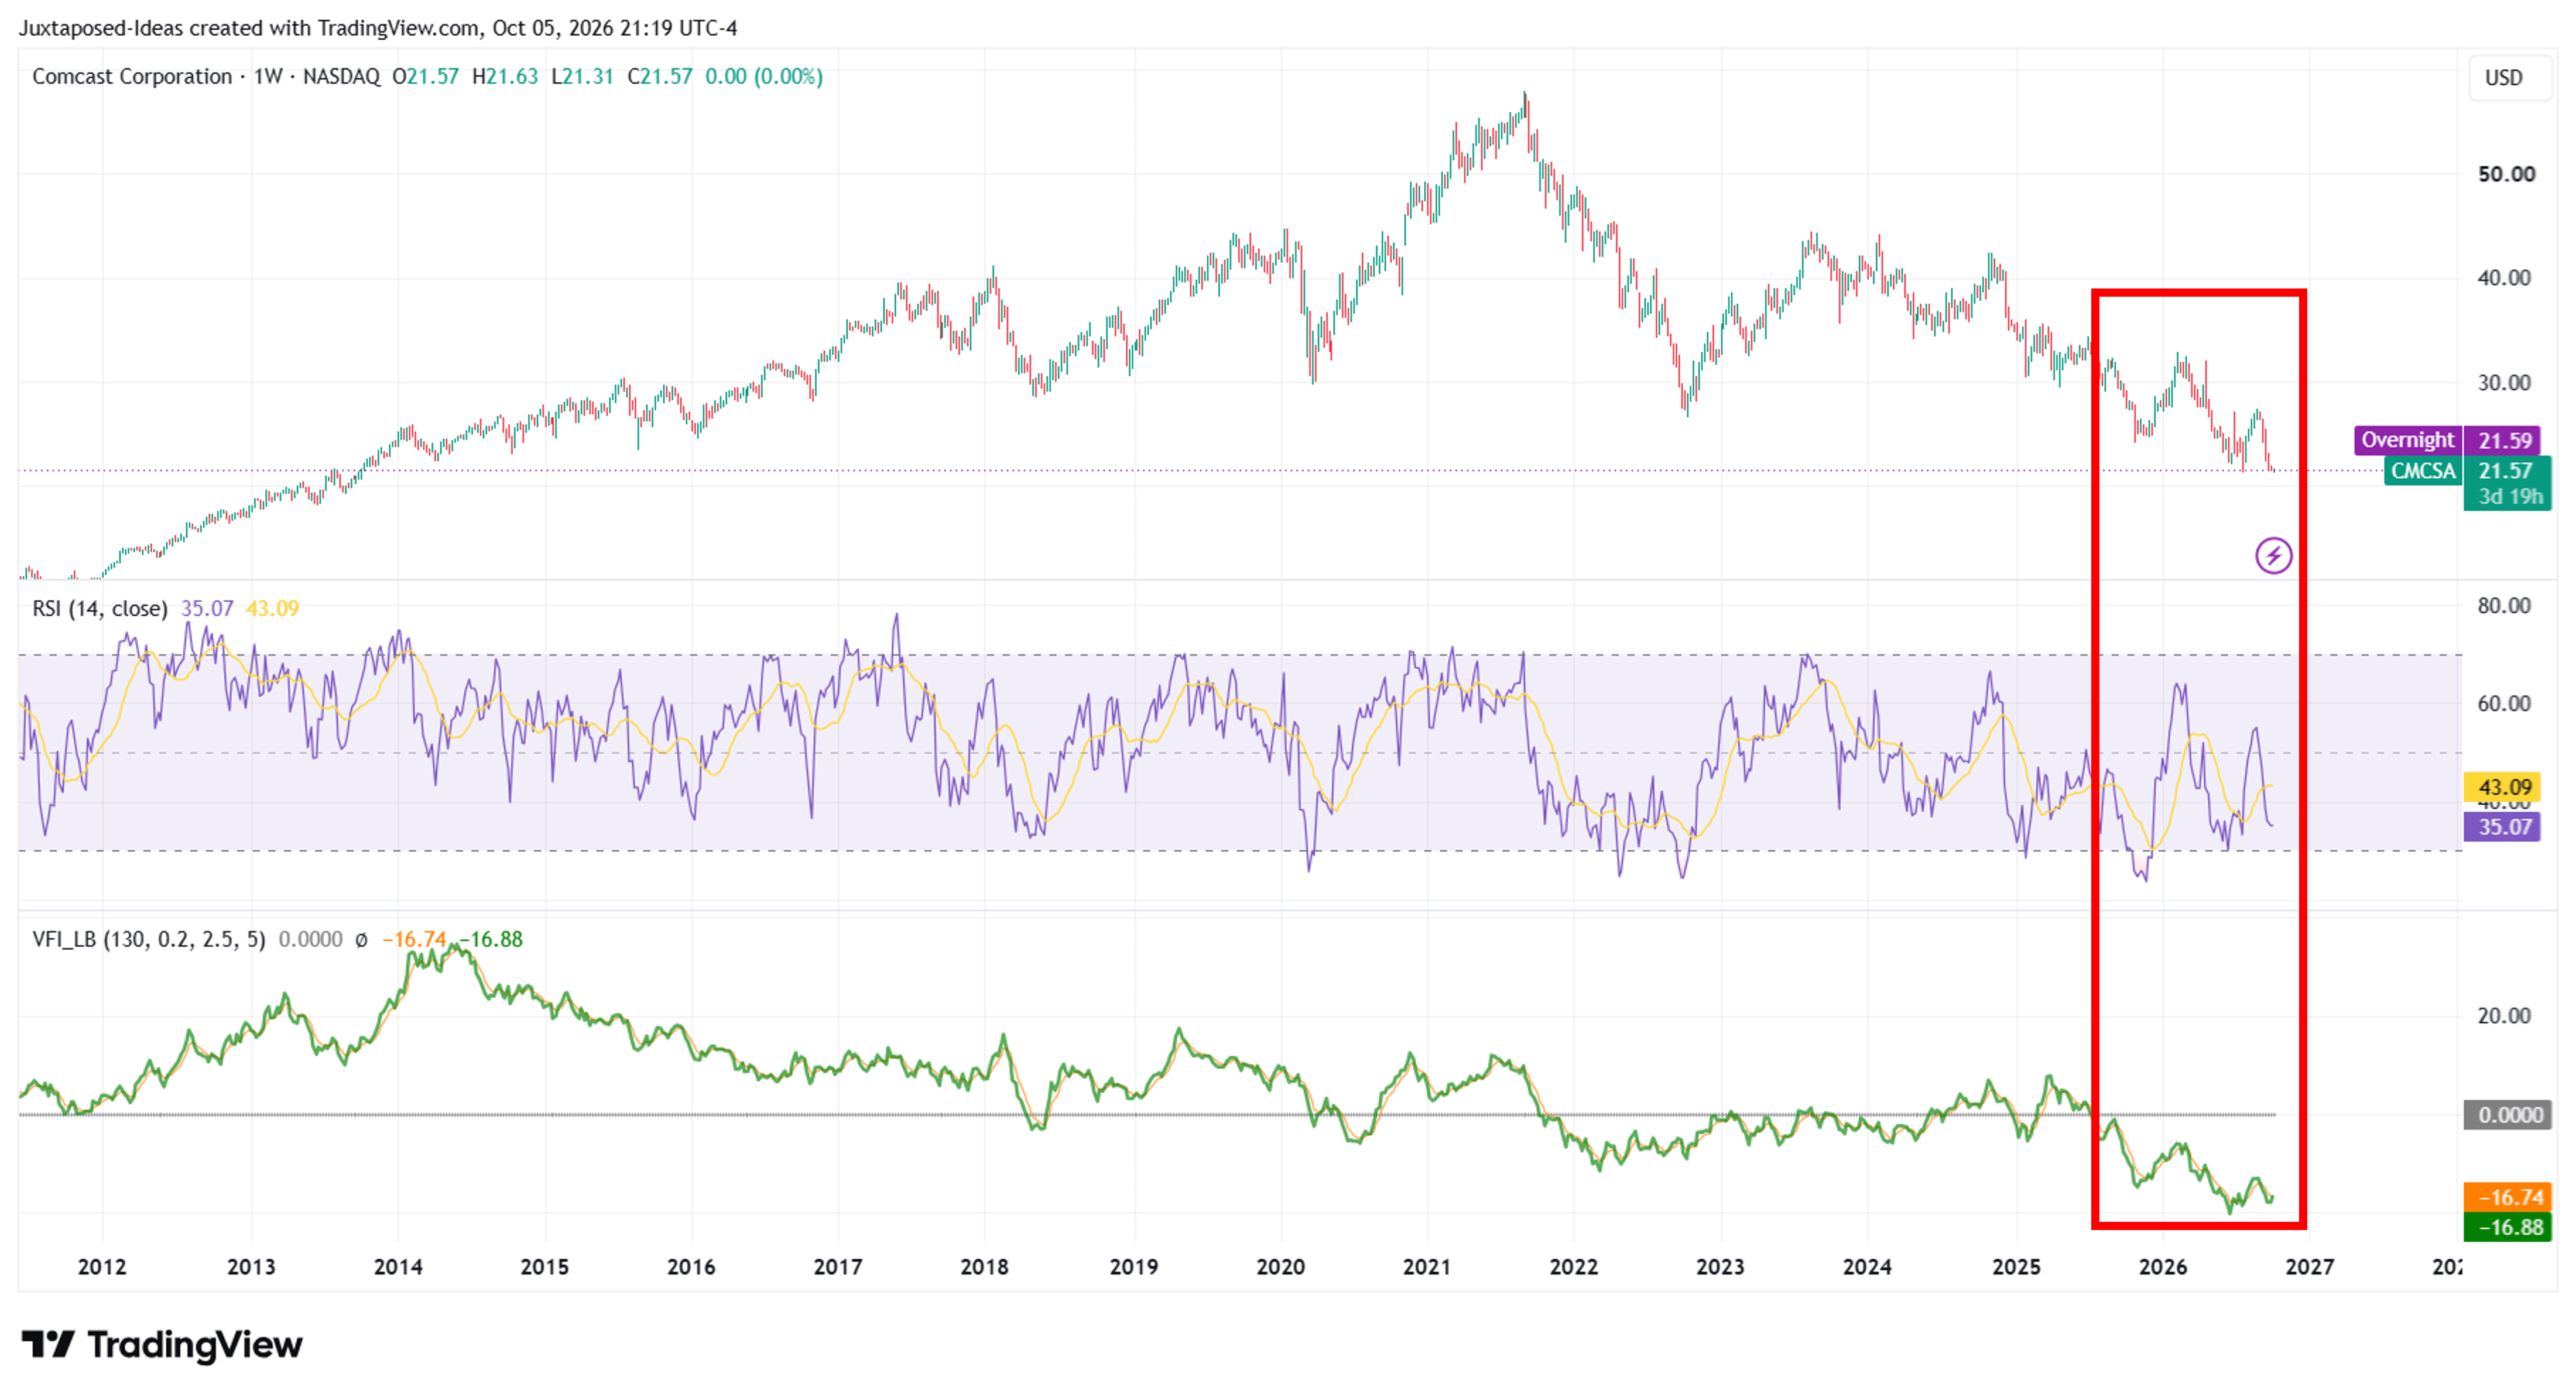Image resolution: width=2576 pixels, height=1398 pixels.
Task: Click the 2026 label on the time axis
Action: tap(2163, 1267)
